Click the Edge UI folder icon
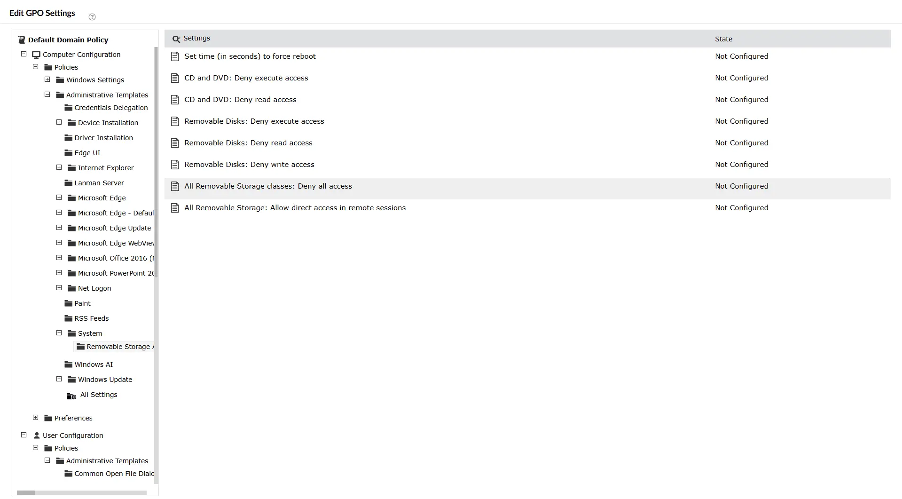 point(68,152)
